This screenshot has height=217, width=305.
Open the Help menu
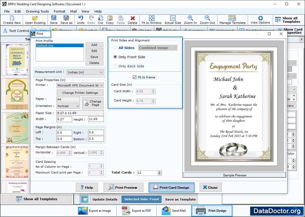98,11
